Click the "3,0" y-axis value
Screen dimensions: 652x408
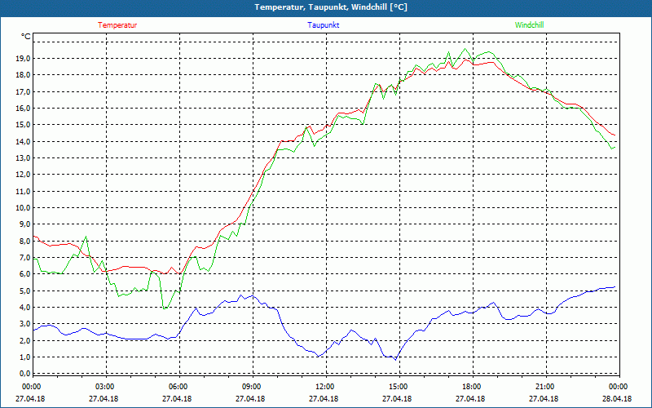tap(24, 323)
